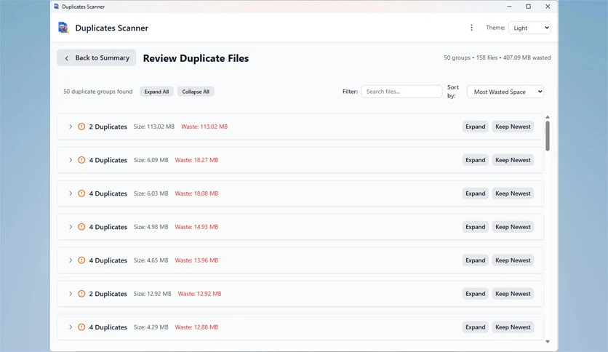Click Expand button on the 12.92 MB group

click(476, 294)
